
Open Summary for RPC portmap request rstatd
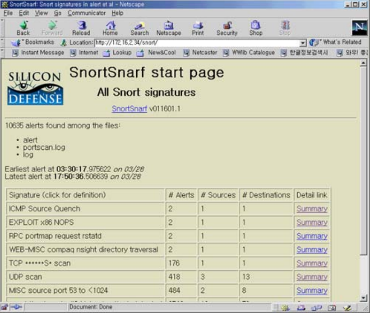coord(312,236)
